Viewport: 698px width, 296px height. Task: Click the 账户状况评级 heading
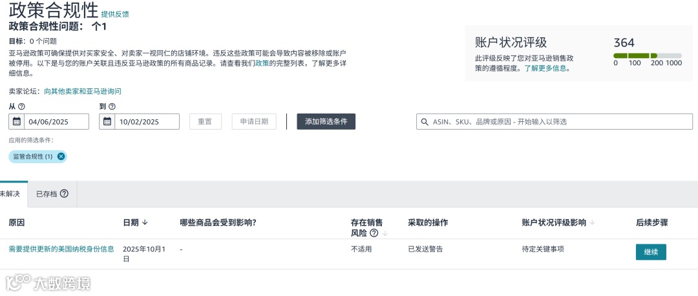511,43
